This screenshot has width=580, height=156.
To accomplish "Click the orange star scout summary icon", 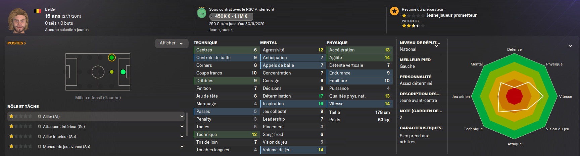I will (394, 11).
